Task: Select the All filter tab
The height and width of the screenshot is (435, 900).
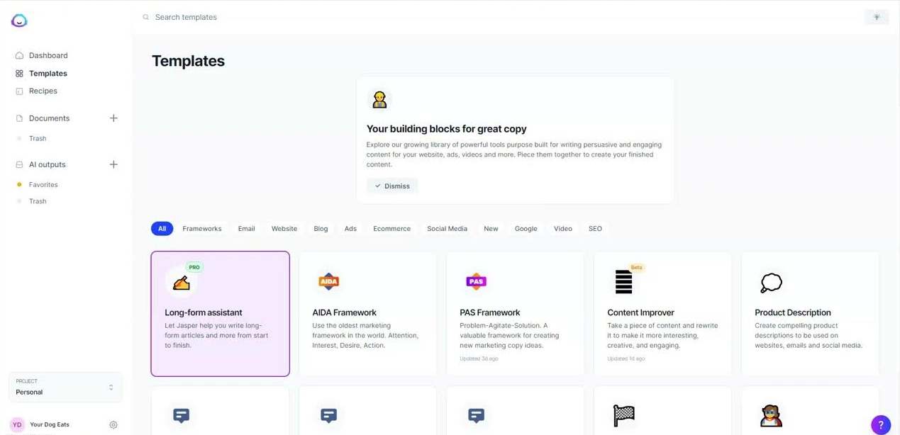Action: 162,229
